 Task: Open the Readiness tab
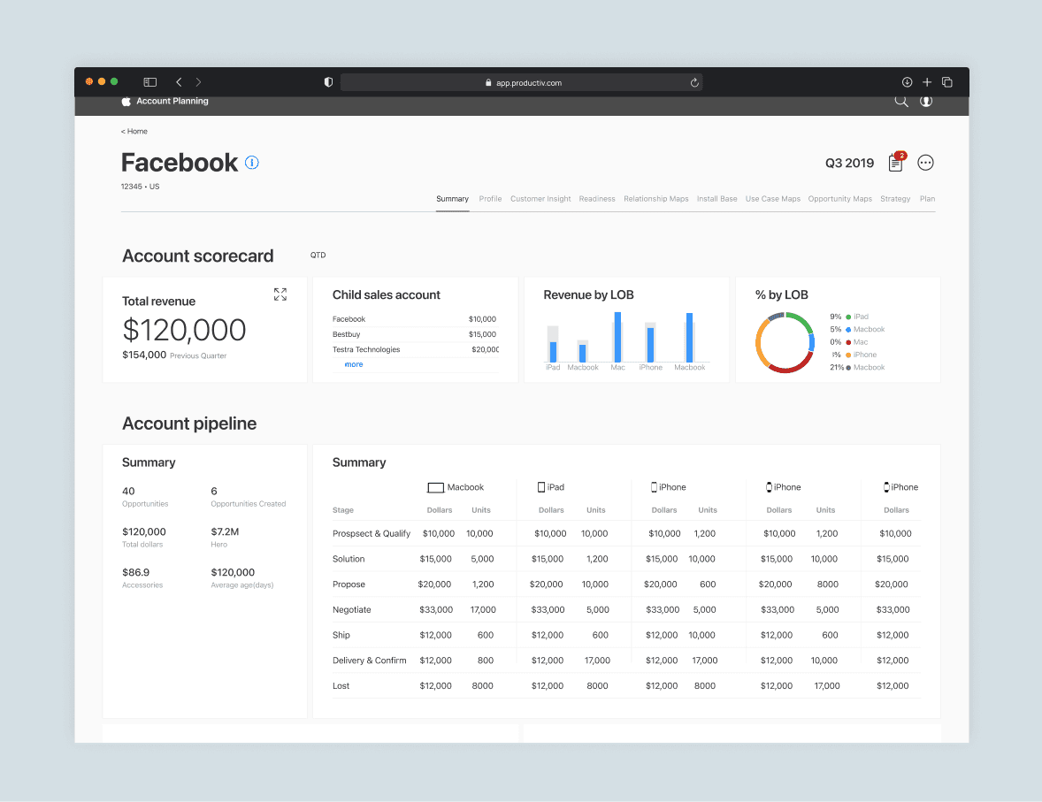597,199
